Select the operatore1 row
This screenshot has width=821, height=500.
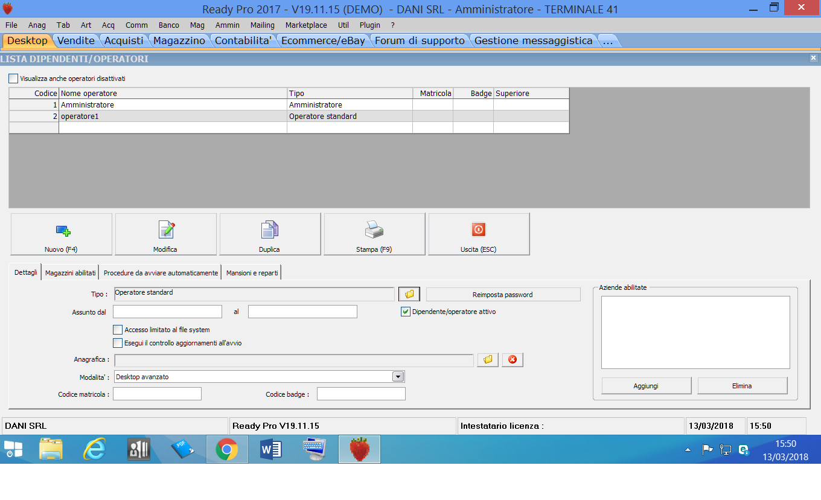[x=289, y=117]
